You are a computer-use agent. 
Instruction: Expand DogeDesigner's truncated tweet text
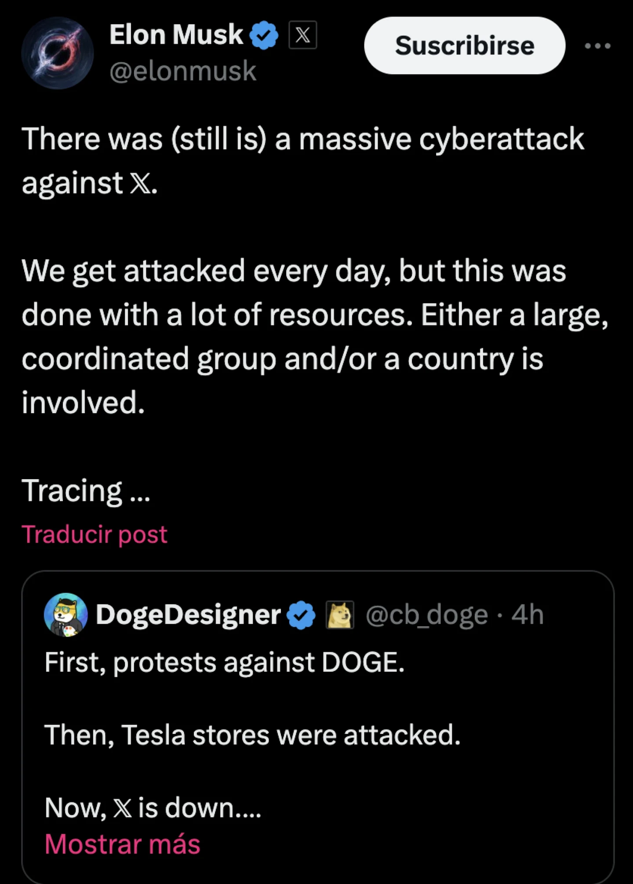[123, 844]
